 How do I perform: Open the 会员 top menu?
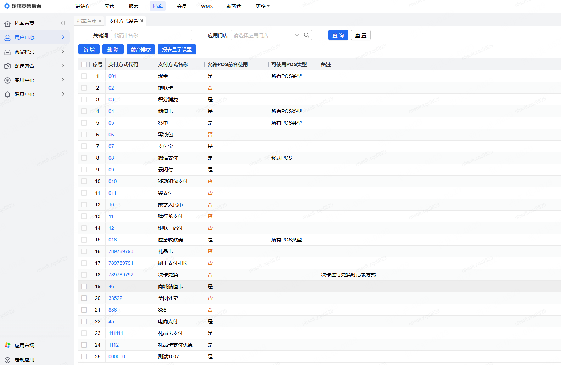pos(182,6)
